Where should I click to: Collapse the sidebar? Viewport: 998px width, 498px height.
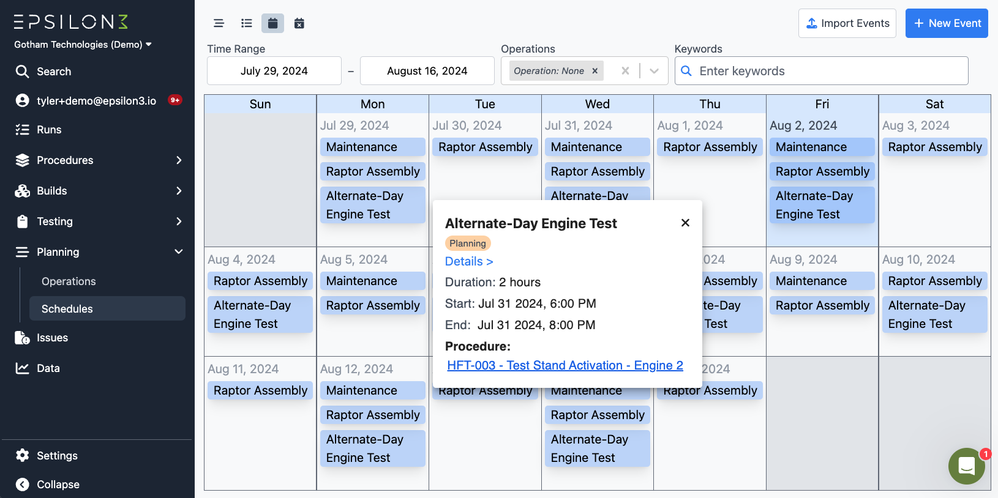pos(58,485)
